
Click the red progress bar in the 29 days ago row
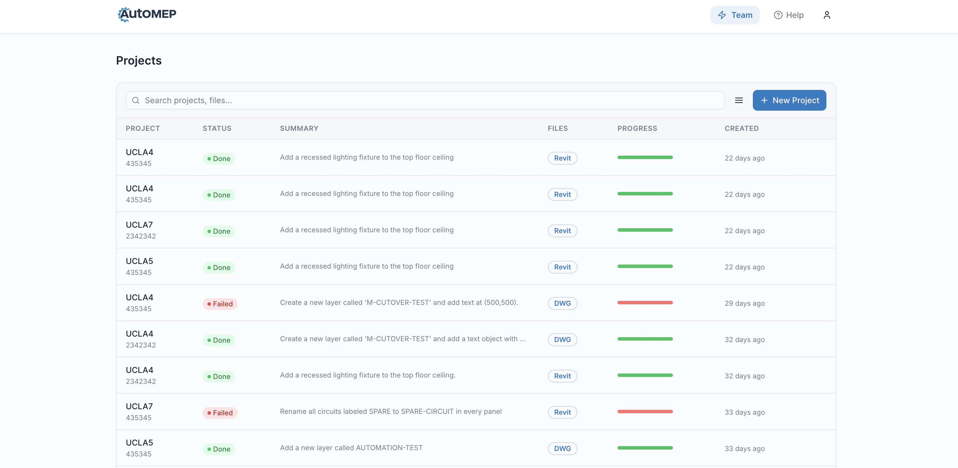(645, 302)
